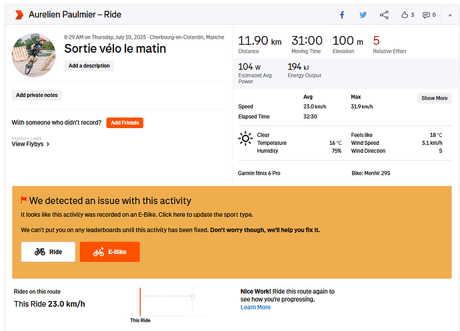Click the Garmin fēnix 6 Pro device text

pyautogui.click(x=259, y=174)
